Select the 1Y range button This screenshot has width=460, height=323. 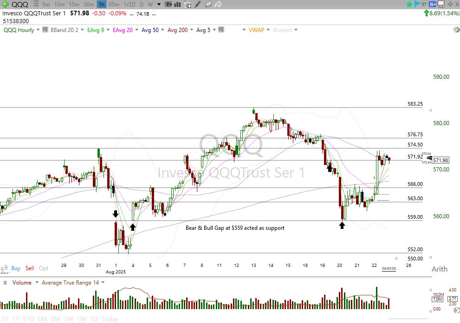point(15,319)
